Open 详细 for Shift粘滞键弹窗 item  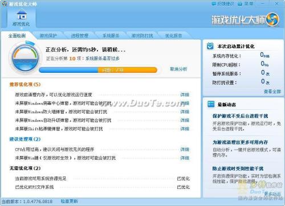[185, 129]
